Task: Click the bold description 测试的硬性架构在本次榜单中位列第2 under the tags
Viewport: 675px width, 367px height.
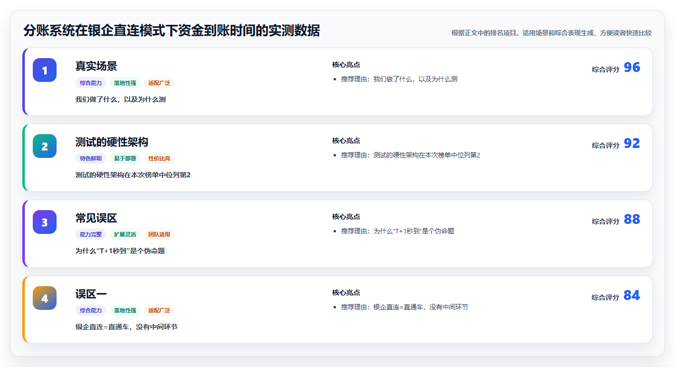Action: pos(133,175)
